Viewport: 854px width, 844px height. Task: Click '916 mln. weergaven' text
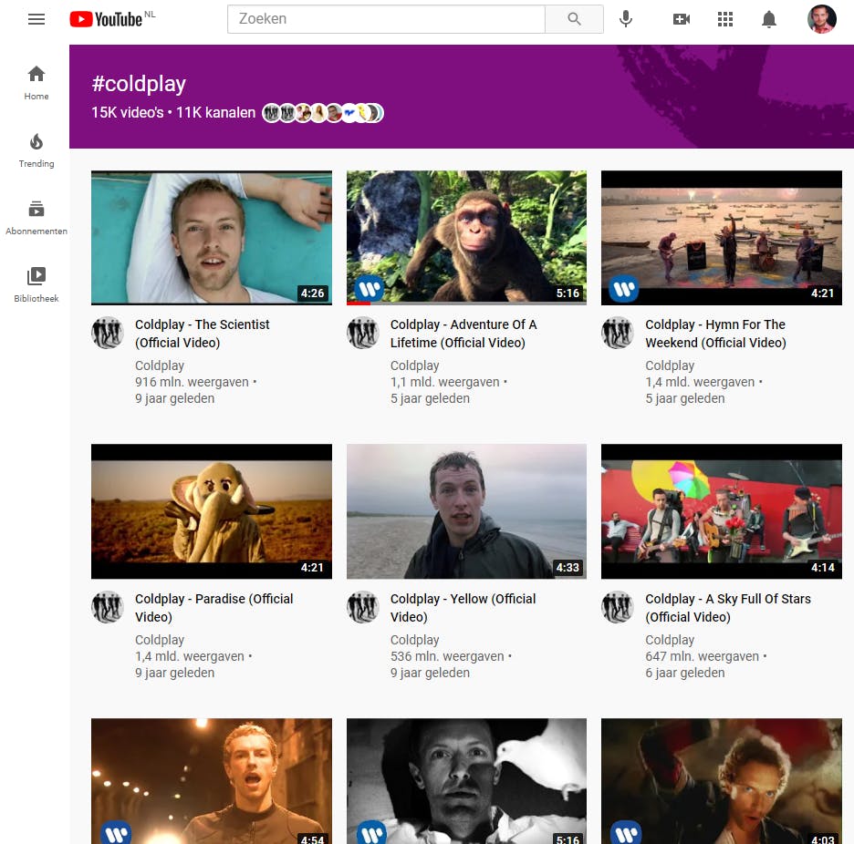click(x=192, y=382)
